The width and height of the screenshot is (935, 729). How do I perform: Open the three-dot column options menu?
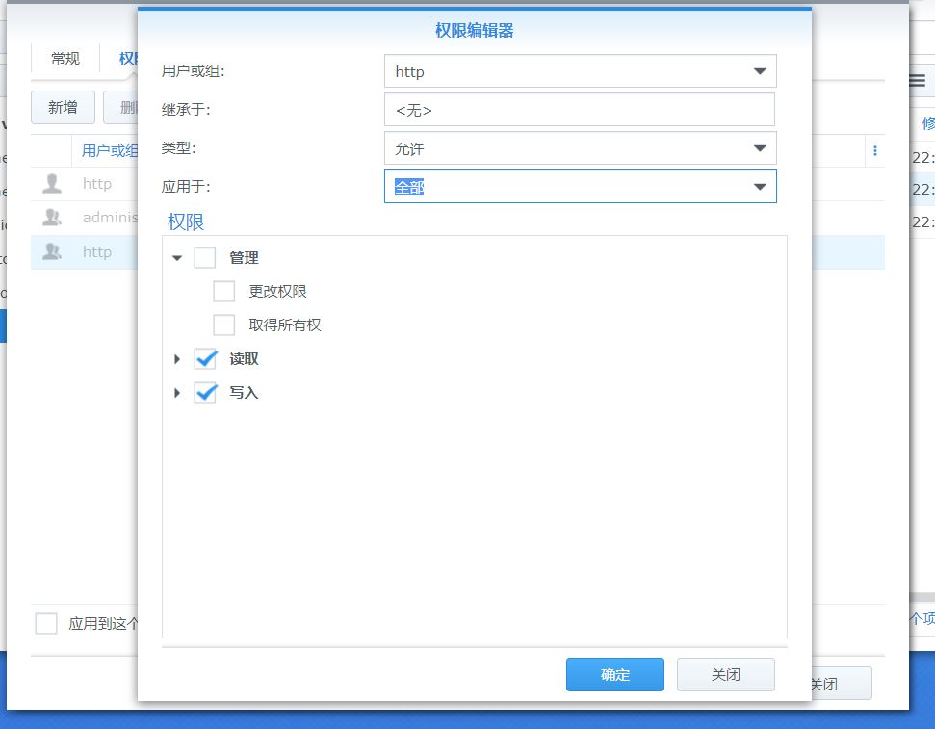coord(874,151)
